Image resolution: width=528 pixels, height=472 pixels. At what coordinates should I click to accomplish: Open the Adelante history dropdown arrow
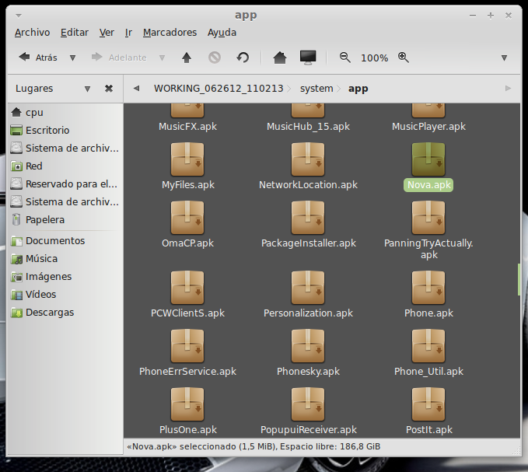pyautogui.click(x=162, y=58)
